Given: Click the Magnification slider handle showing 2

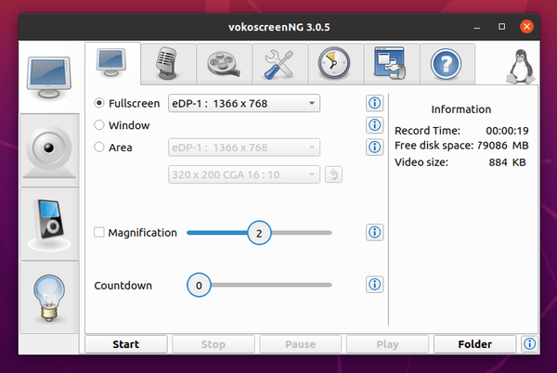Looking at the screenshot, I should (259, 233).
